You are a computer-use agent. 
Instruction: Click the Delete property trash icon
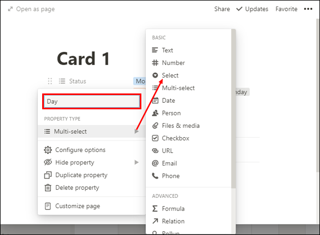(x=48, y=187)
